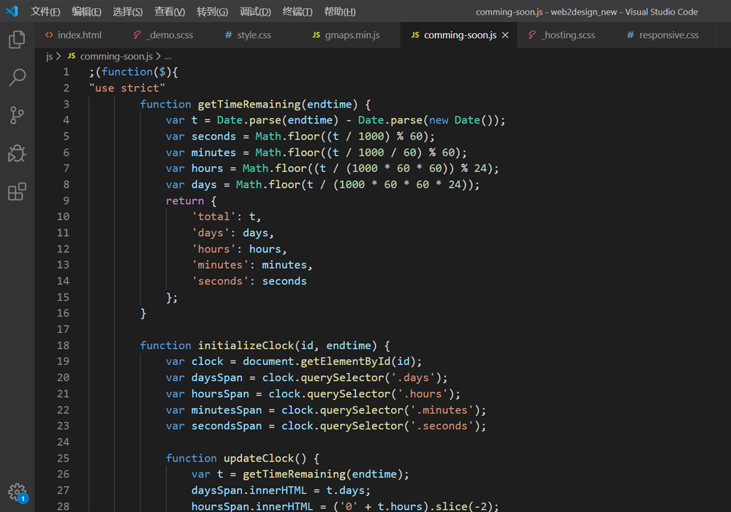The height and width of the screenshot is (512, 731).
Task: Click the Sass icon on _hosting.scss tab
Action: click(532, 35)
